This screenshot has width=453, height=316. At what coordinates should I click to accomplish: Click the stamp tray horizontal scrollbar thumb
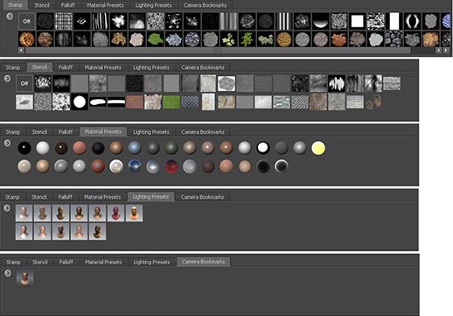click(x=218, y=51)
